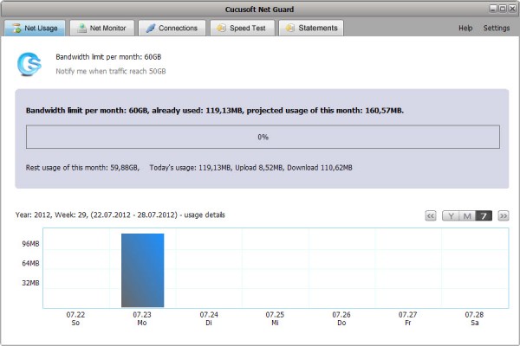
Task: Click the 64MB axis value
Action: 30,264
